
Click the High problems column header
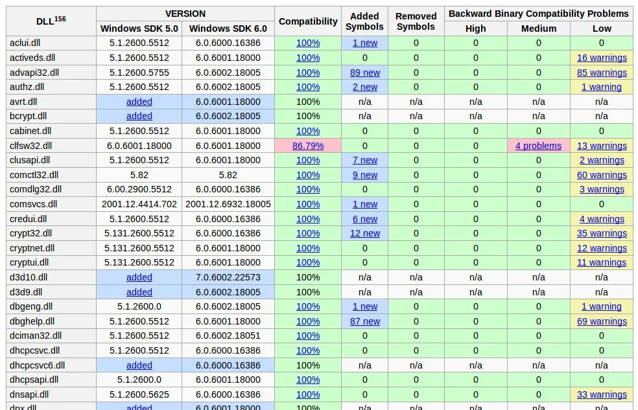click(x=476, y=28)
